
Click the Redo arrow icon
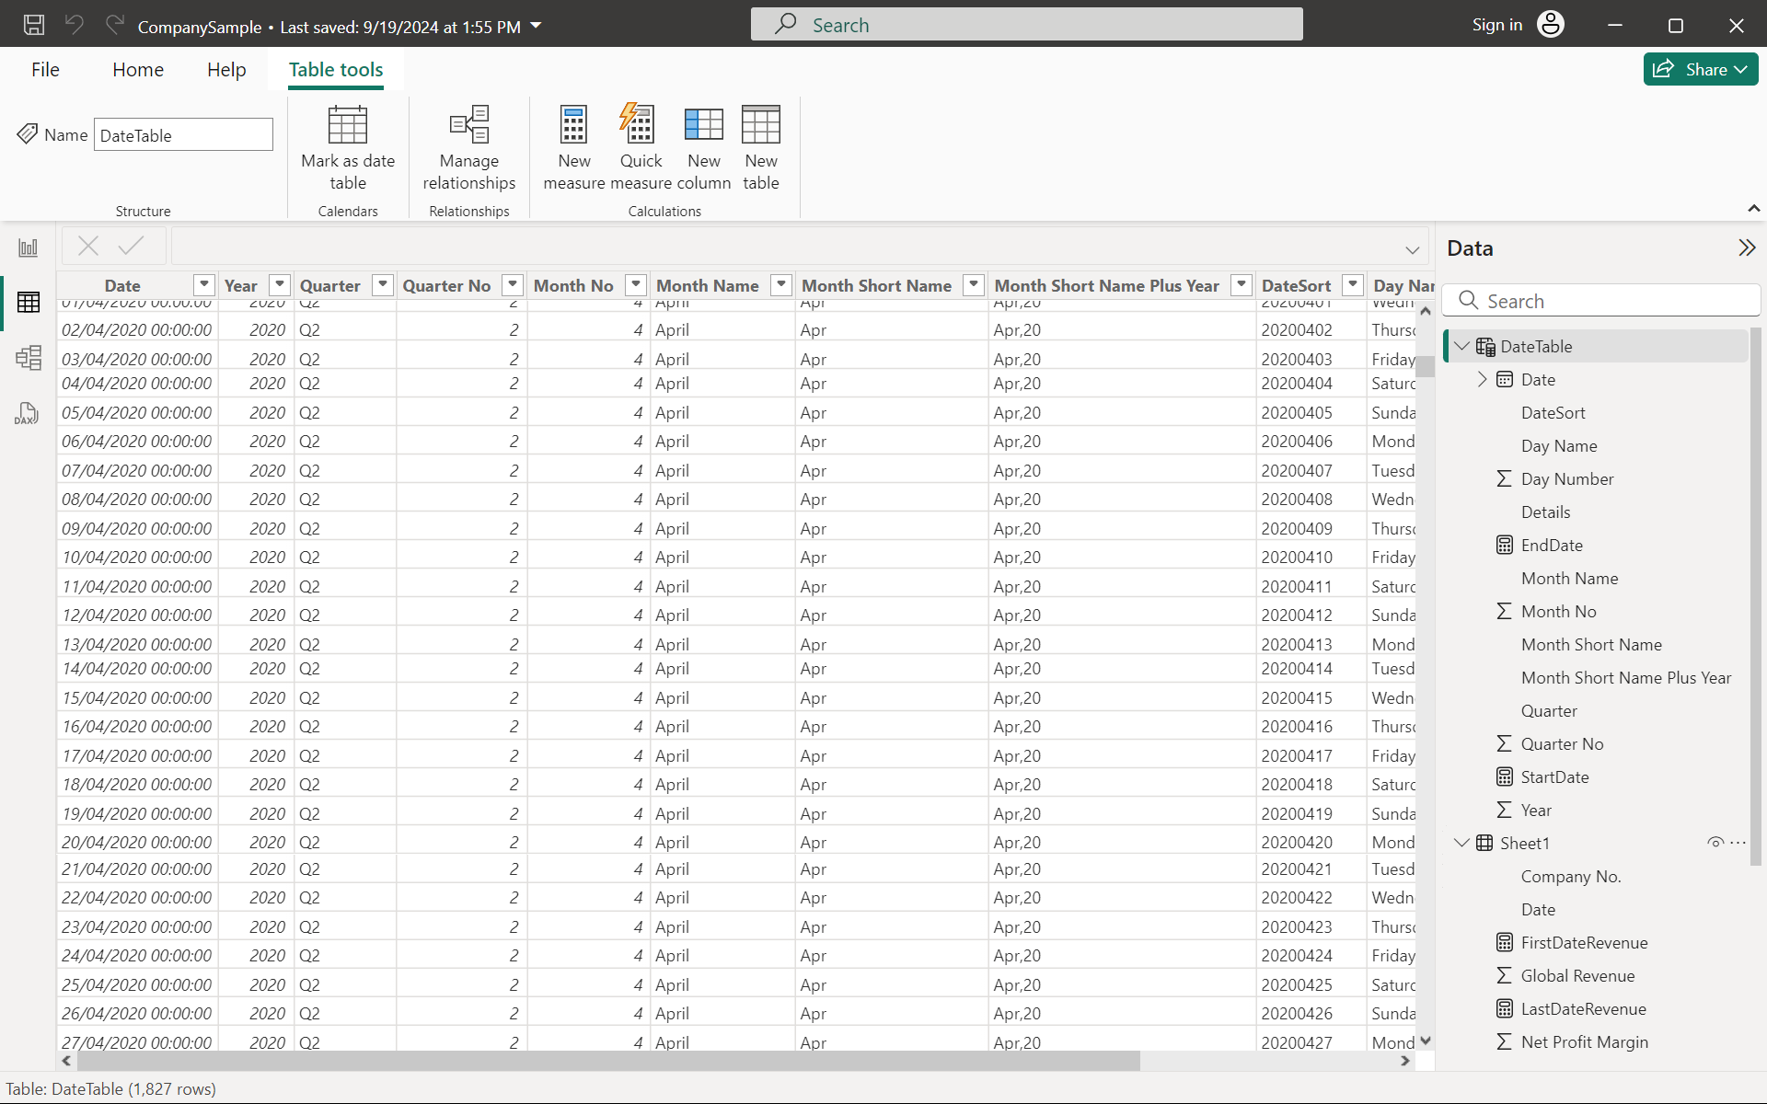(x=115, y=25)
